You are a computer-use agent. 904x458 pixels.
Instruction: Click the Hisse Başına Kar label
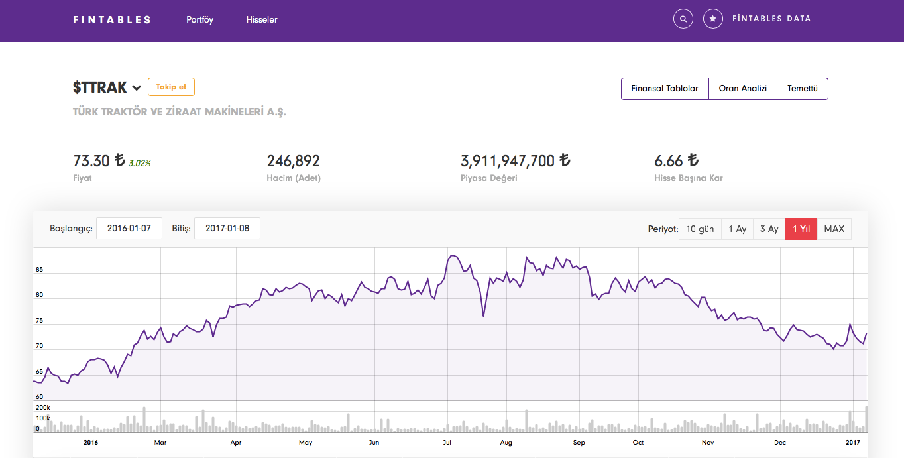tap(689, 178)
